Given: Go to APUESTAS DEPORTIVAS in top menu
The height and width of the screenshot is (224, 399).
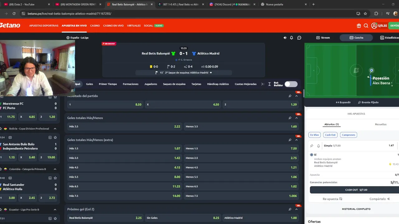Looking at the screenshot, I should (x=44, y=26).
